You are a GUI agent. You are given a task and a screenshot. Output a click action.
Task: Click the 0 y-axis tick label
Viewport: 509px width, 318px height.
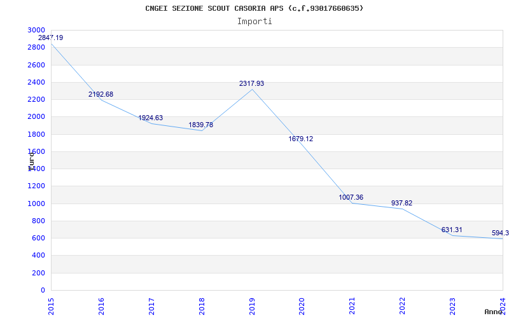click(x=43, y=291)
